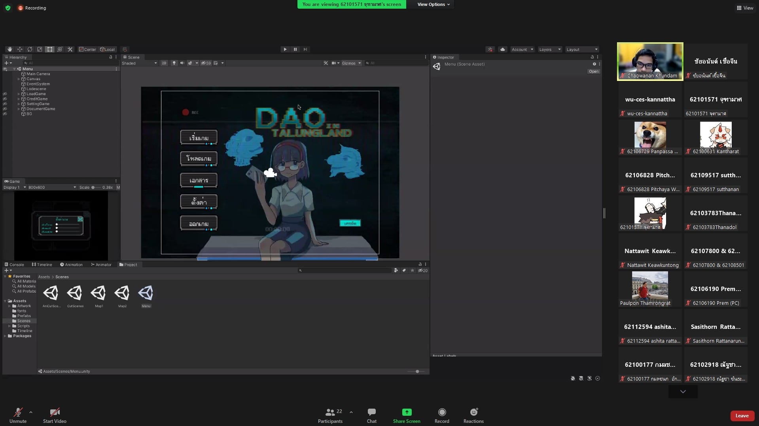Screen dimensions: 759x426
Task: Switch to the Console tab
Action: 14,265
